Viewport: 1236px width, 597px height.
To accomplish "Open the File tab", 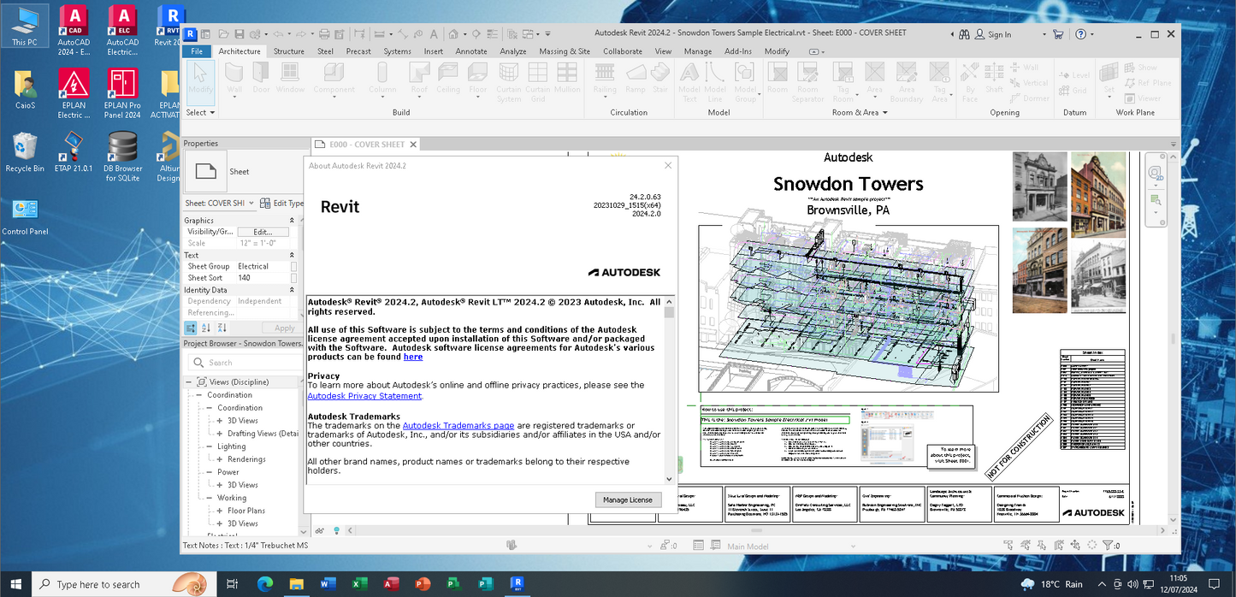I will point(197,51).
